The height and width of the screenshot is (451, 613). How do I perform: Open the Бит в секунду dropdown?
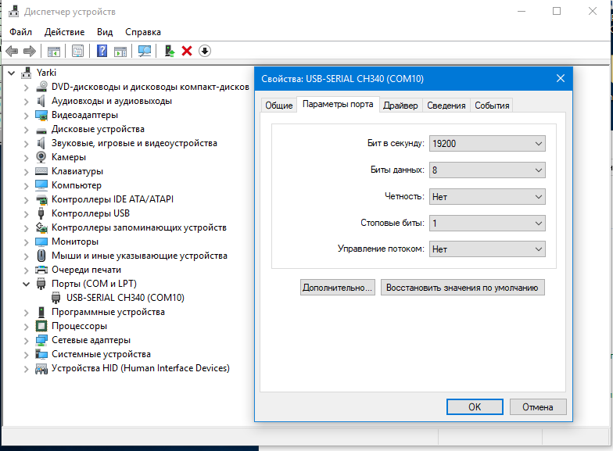pos(487,144)
